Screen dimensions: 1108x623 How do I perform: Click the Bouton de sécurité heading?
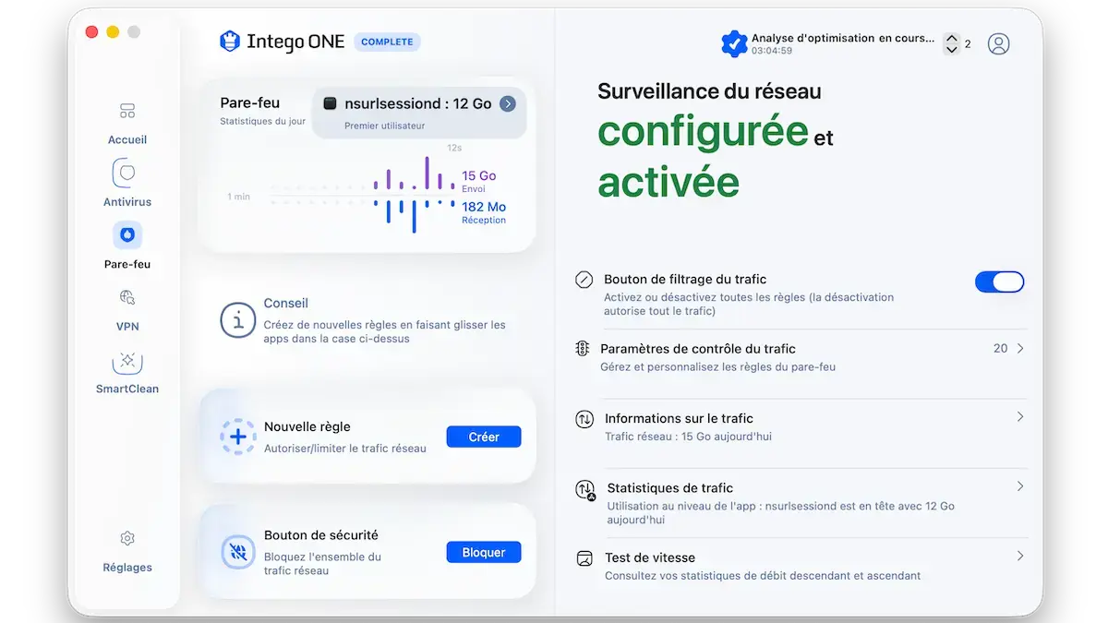coord(321,535)
